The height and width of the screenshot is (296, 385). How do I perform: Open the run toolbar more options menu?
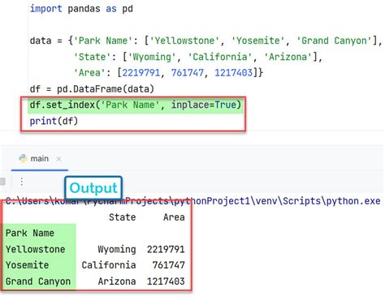pyautogui.click(x=22, y=182)
